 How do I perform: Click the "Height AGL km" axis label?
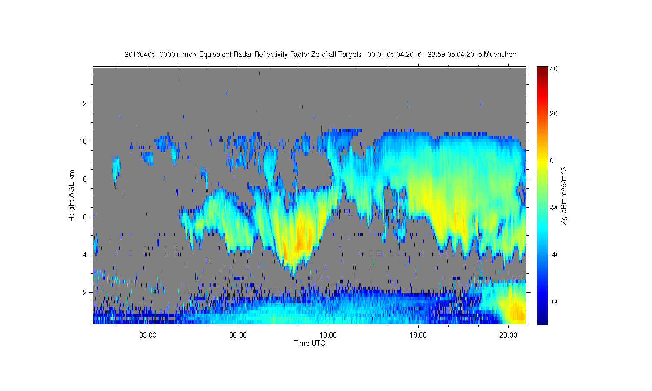(x=72, y=195)
